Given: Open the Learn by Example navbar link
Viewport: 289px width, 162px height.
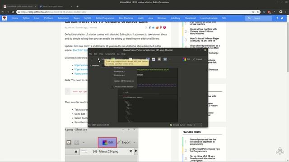Looking at the screenshot, I should (x=209, y=18).
